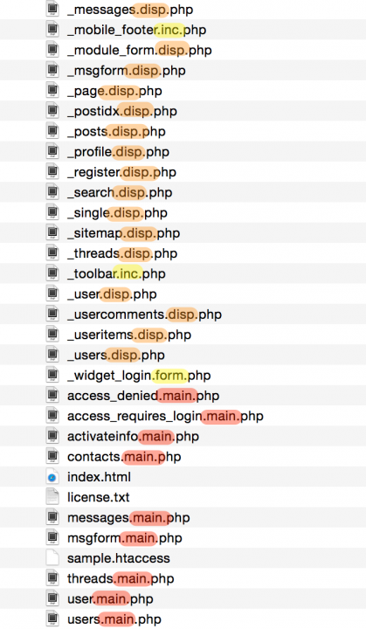Click the _page.disp.php file name
The height and width of the screenshot is (629, 366).
pos(114,91)
